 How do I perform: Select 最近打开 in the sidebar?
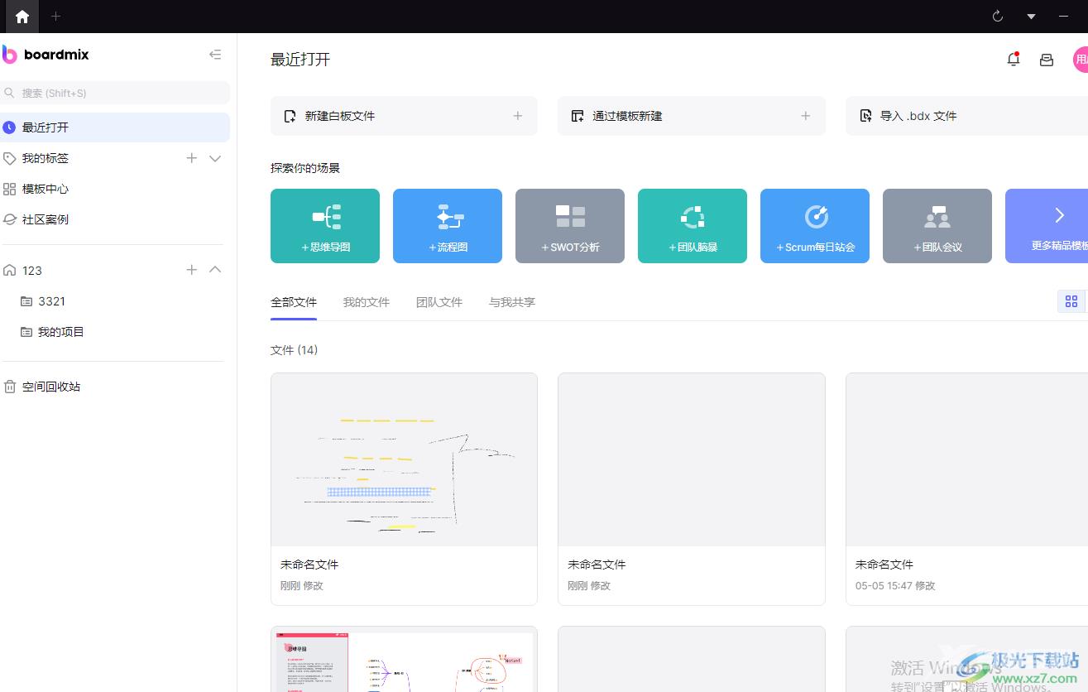tap(115, 127)
